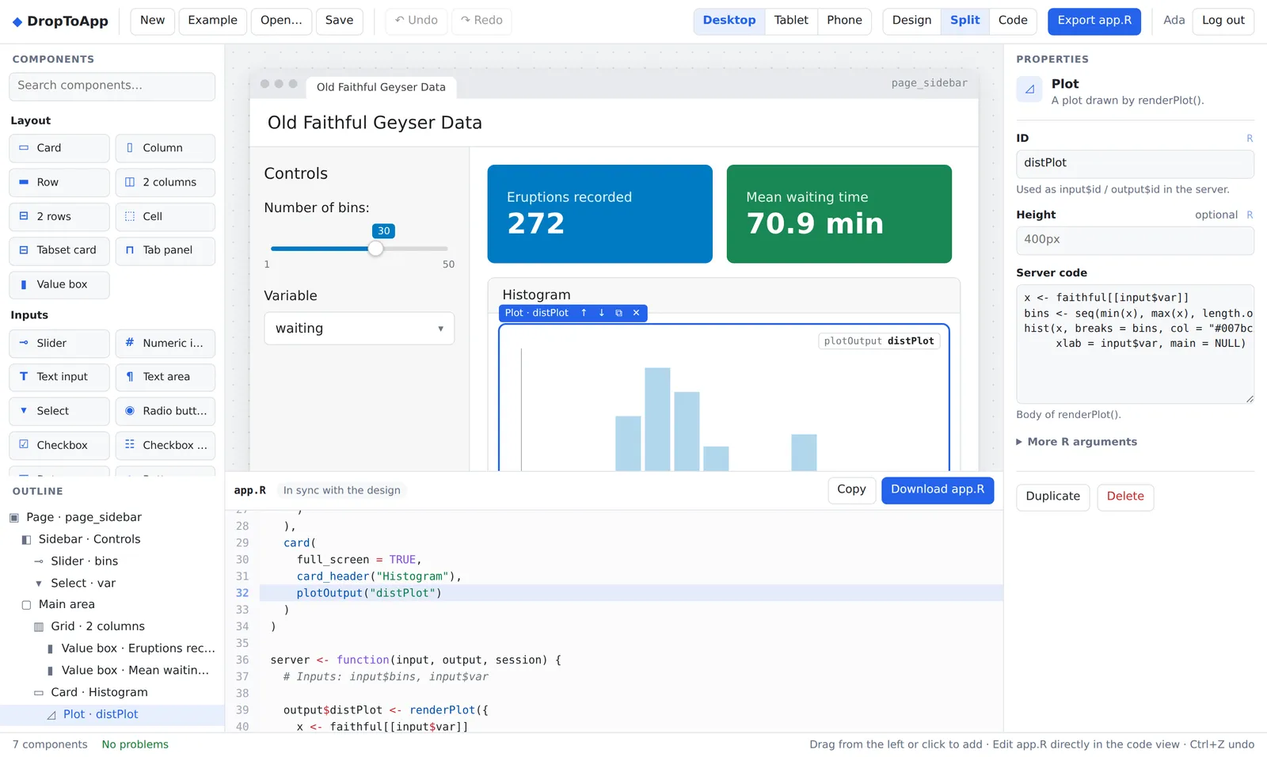The image size is (1267, 757).
Task: Open the Variable dropdown showing waiting
Action: (360, 329)
